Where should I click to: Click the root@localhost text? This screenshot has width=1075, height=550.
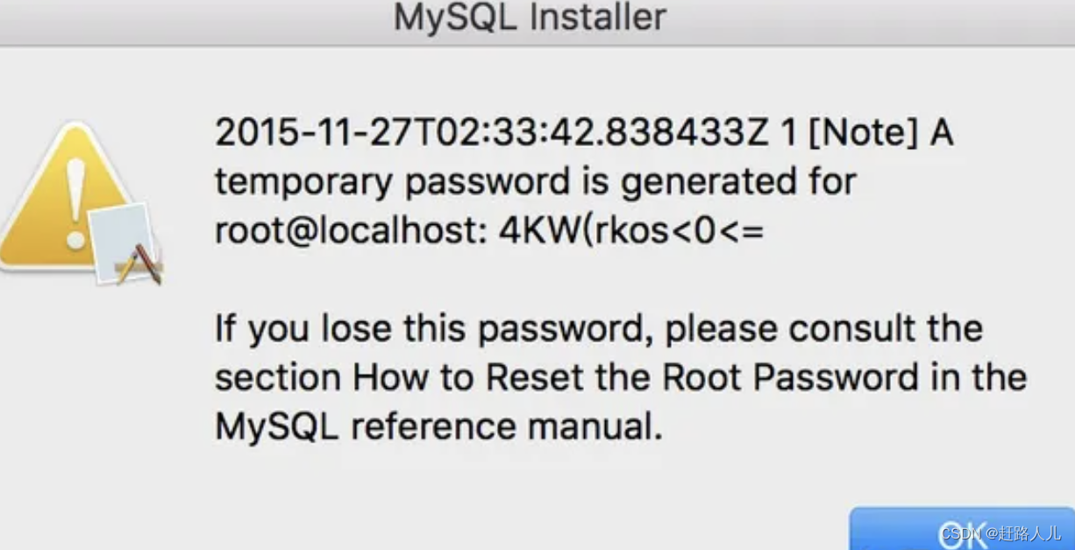[x=352, y=230]
